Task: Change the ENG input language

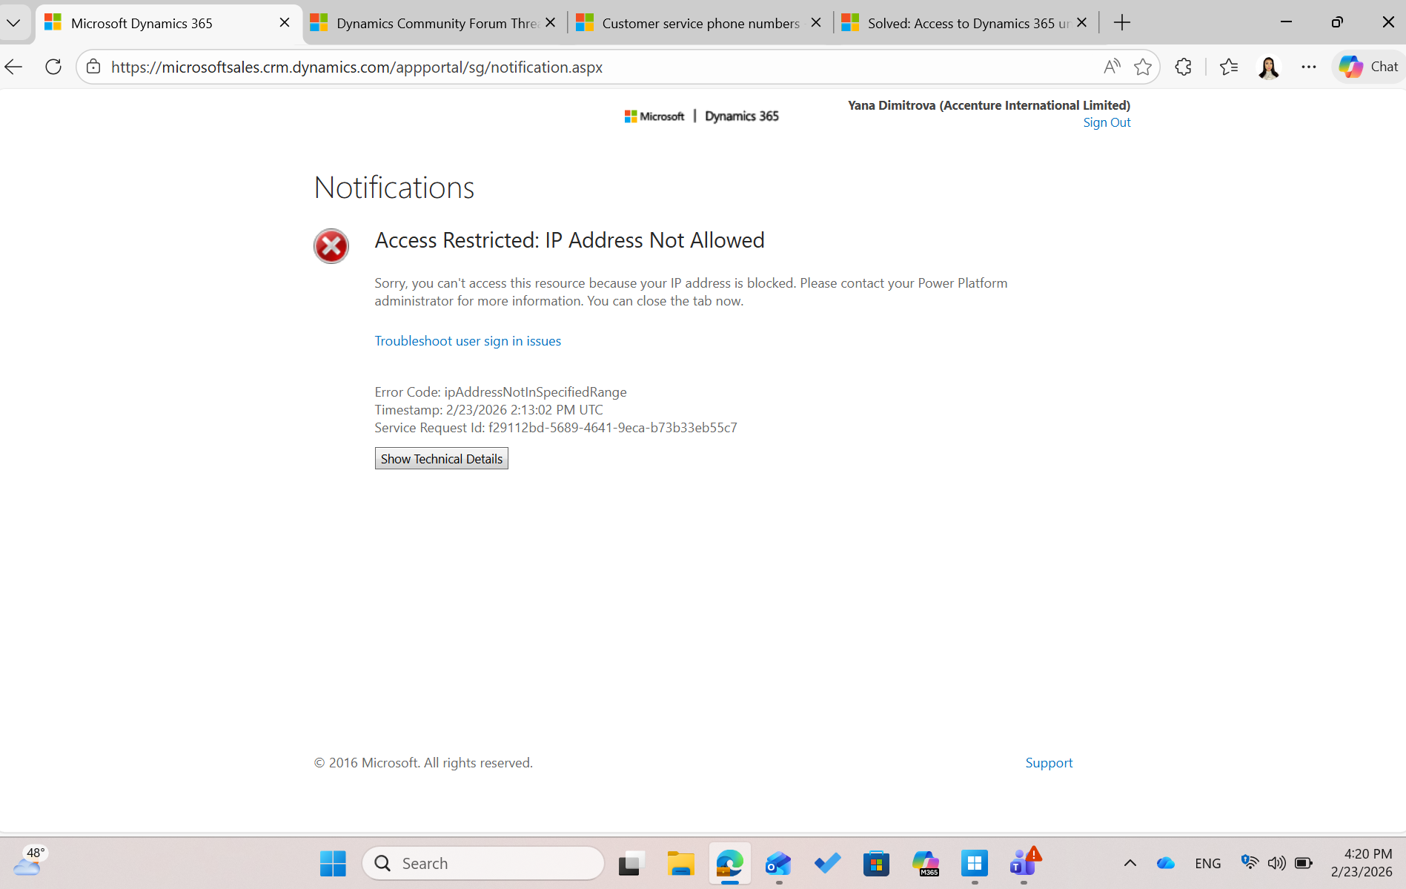Action: point(1208,863)
